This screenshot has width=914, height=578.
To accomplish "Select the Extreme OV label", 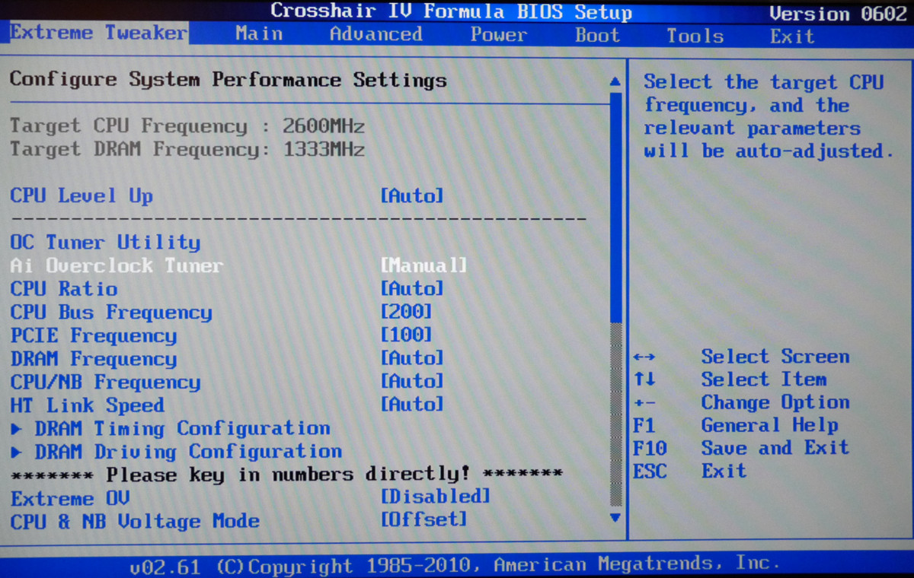I will (x=70, y=499).
